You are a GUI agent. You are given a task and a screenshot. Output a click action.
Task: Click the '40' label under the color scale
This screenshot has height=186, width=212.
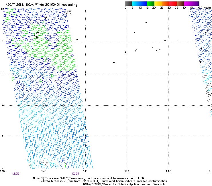tap(184, 8)
